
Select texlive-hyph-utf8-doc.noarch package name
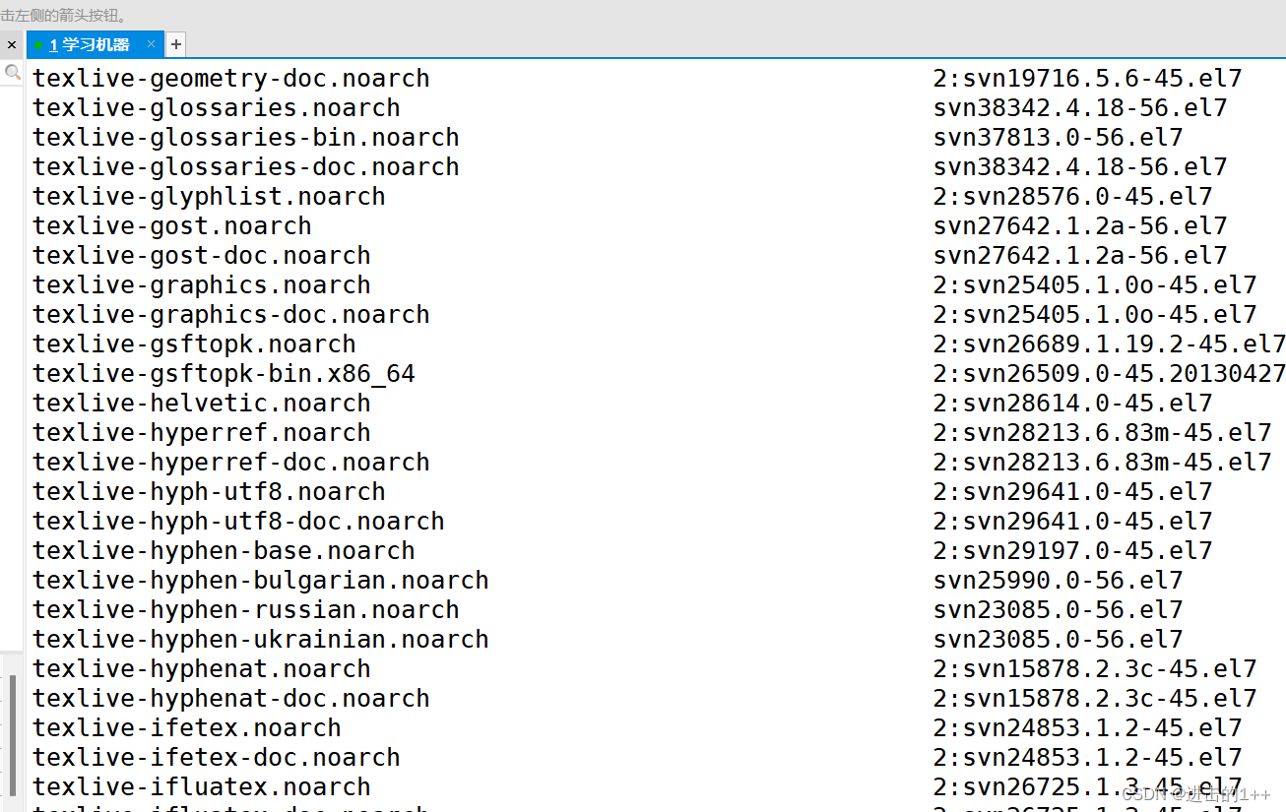(238, 522)
